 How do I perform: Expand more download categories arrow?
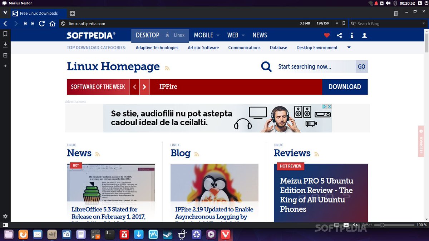(x=349, y=47)
